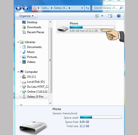Go forward with the blue Forward arrow
The height and width of the screenshot is (135, 138).
25,8
